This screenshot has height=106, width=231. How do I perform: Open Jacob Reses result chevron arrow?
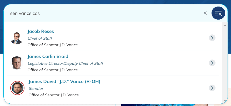[x=212, y=38]
